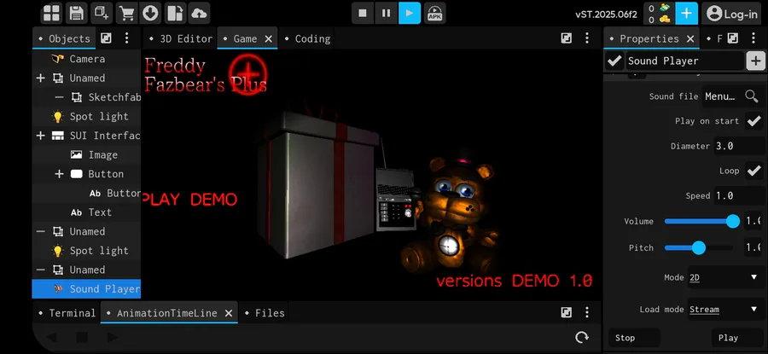Close the Properties tab
Image resolution: width=768 pixels, height=354 pixels.
click(690, 38)
